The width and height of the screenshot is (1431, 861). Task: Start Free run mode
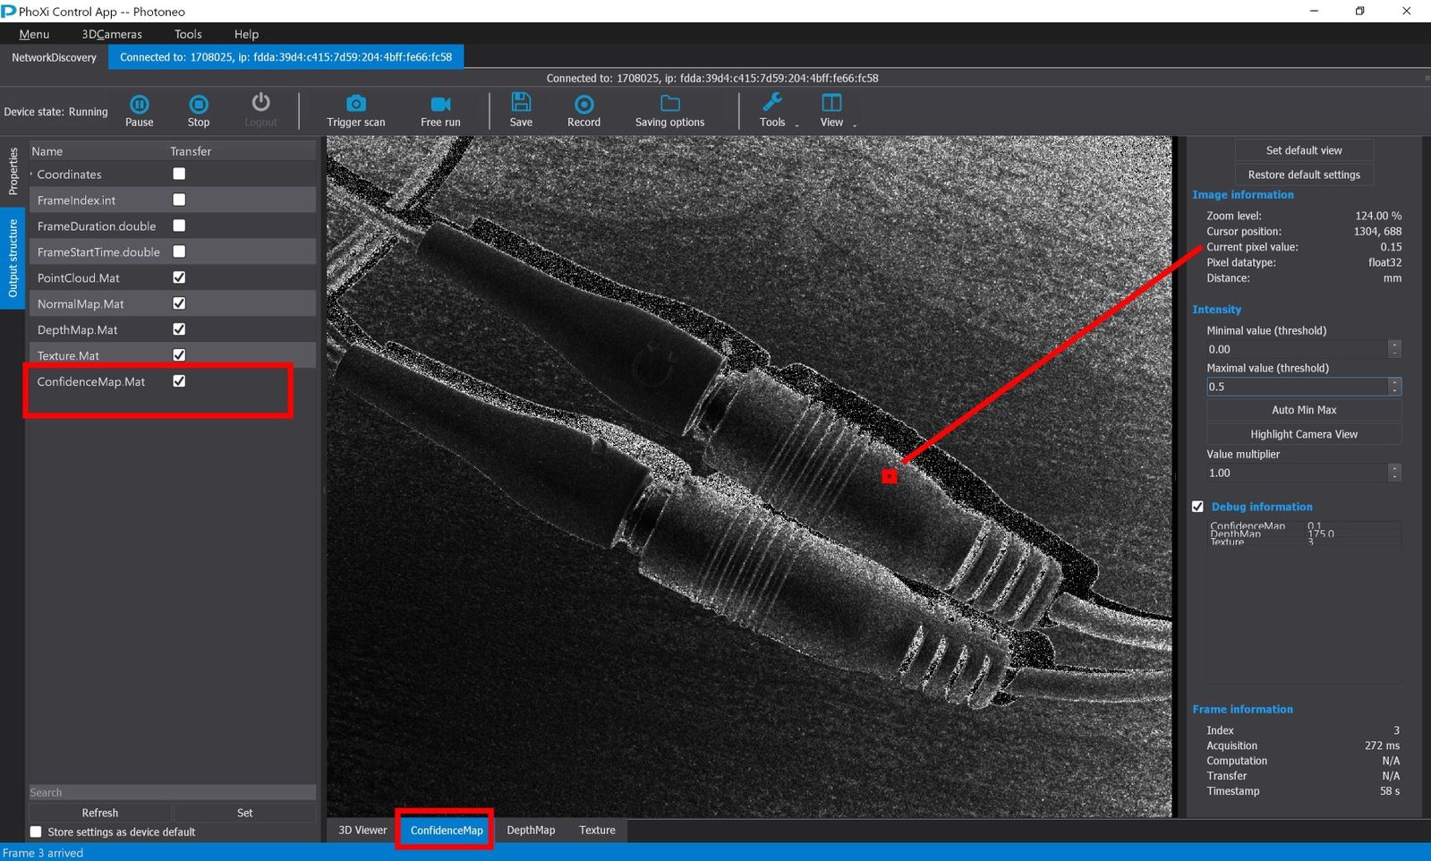pos(440,104)
